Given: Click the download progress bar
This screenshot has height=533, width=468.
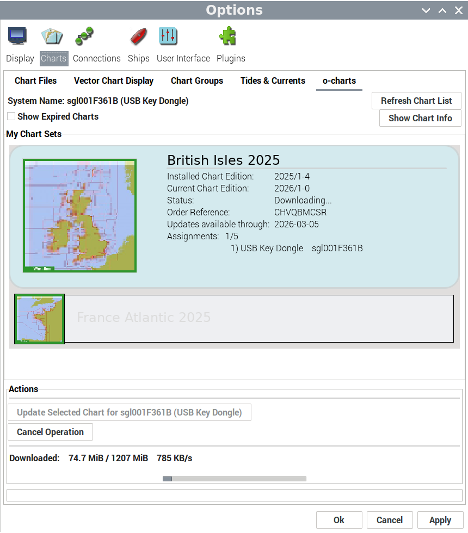Looking at the screenshot, I should pyautogui.click(x=235, y=479).
